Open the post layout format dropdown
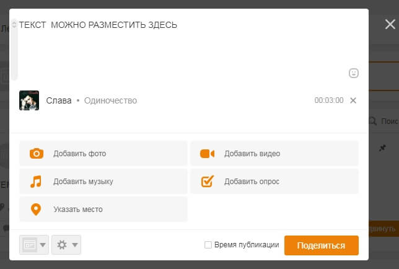 coord(34,245)
